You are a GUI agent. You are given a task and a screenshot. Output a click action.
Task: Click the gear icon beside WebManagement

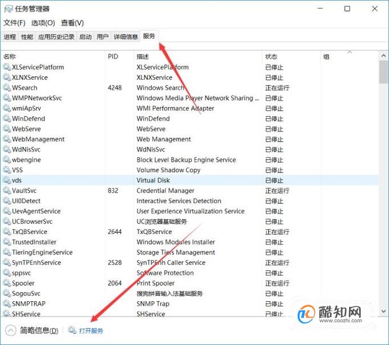7,139
